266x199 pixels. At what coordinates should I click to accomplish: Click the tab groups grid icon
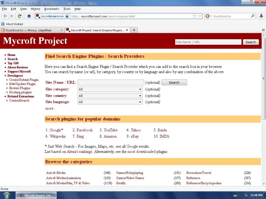coord(263,30)
